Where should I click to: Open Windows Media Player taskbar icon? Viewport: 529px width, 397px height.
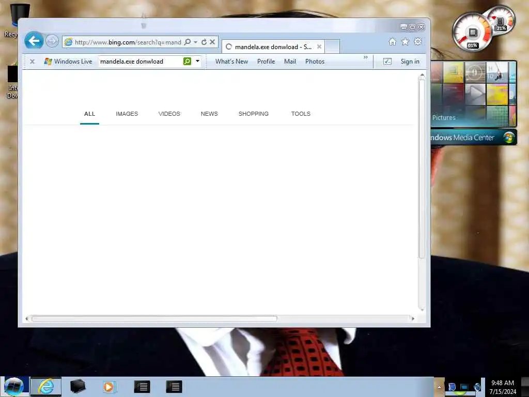(x=108, y=387)
